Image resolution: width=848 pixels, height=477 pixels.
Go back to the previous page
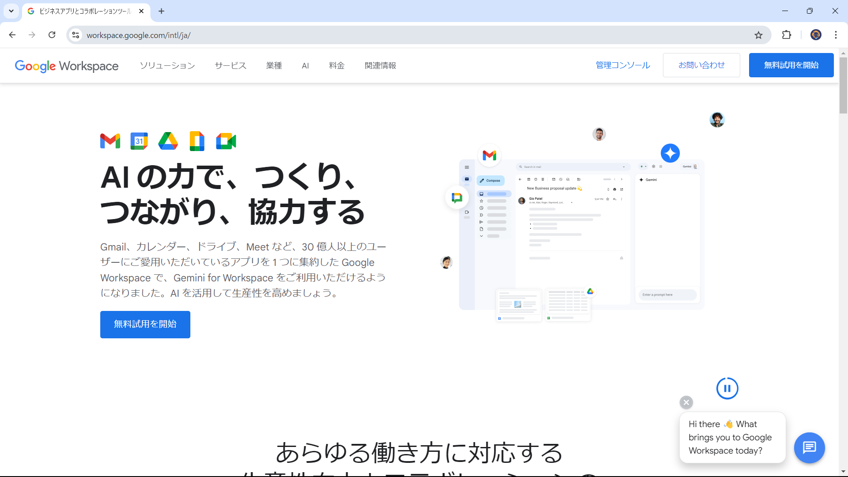pos(12,35)
